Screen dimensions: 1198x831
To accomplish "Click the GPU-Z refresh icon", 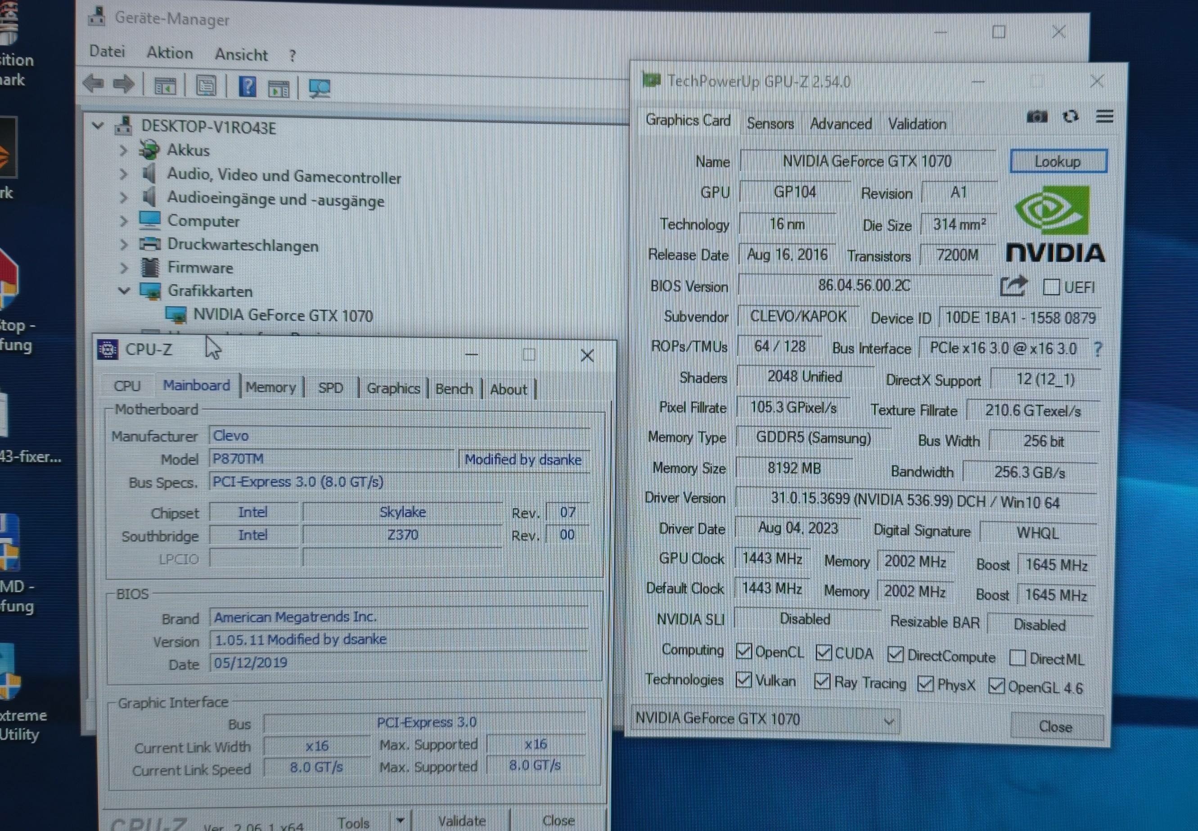I will point(1070,116).
